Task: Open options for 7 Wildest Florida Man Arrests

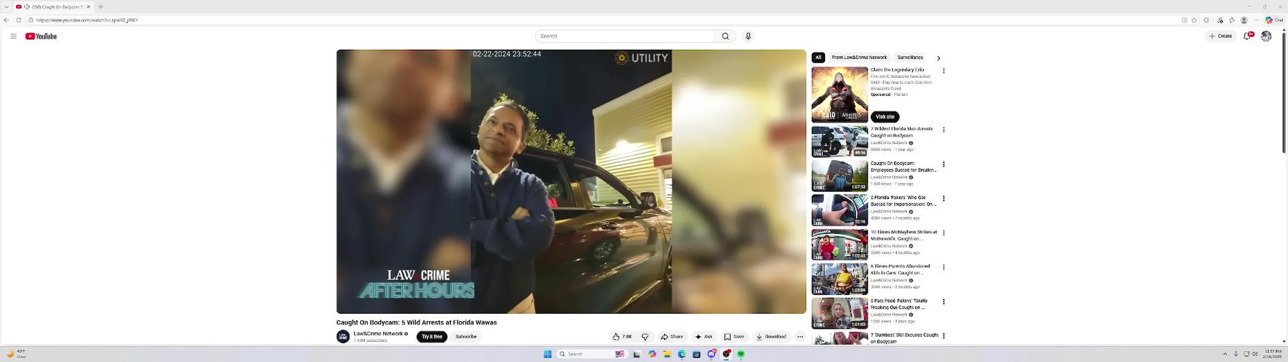Action: 944,130
